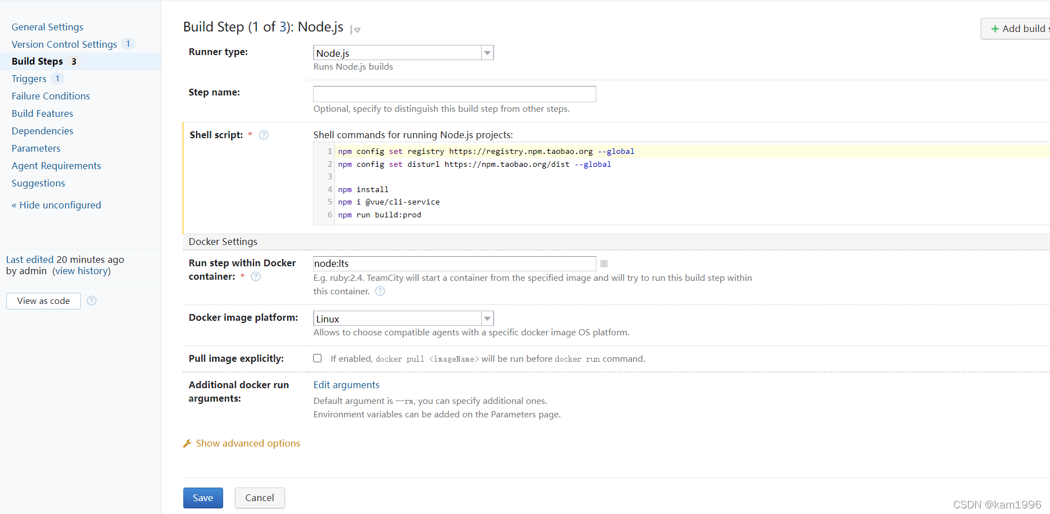Open Version Control Settings section
This screenshot has width=1050, height=514.
point(64,44)
